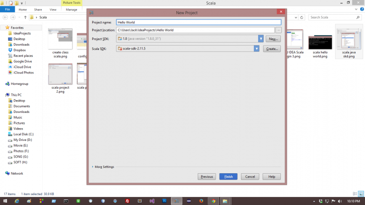Open the volume icon in system tray
This screenshot has width=365, height=205.
point(340,201)
